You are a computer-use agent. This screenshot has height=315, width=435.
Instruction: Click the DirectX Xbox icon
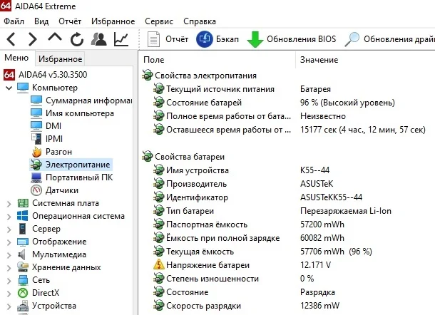pyautogui.click(x=23, y=293)
